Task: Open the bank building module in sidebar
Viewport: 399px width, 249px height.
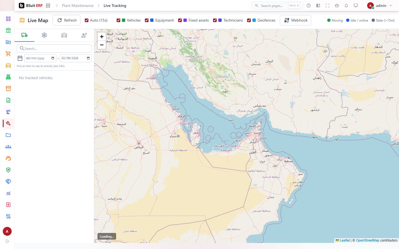Action: (8, 30)
